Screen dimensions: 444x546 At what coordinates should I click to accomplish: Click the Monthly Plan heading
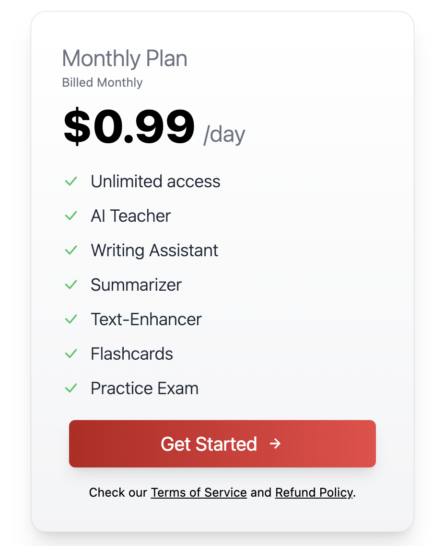click(x=125, y=59)
